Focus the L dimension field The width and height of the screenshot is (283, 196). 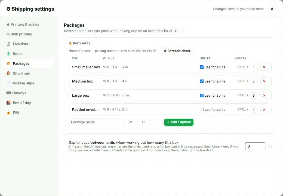click(156, 122)
